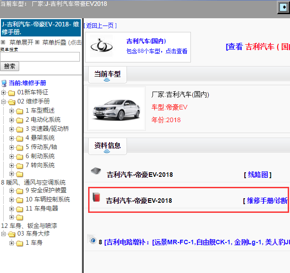The width and height of the screenshot is (290, 273).
Task: Click the 菜单折叠 menu icon
Action: point(37,42)
